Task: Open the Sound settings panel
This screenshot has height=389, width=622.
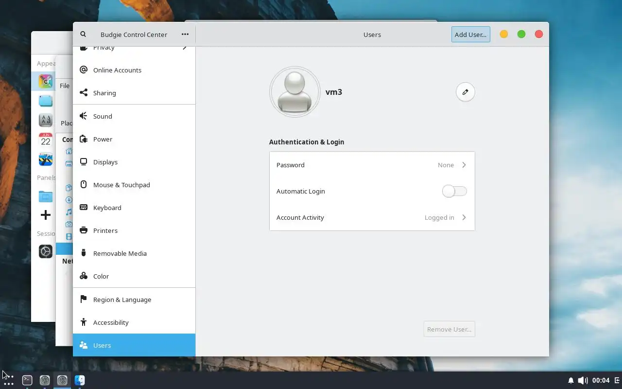Action: [134, 116]
